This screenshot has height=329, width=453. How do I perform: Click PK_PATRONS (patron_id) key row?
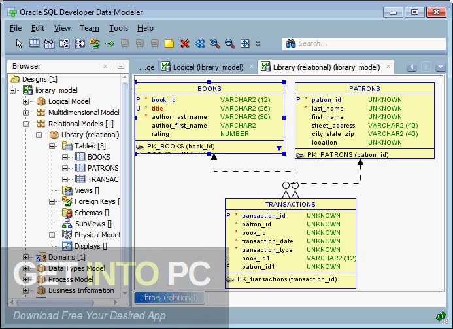(348, 154)
